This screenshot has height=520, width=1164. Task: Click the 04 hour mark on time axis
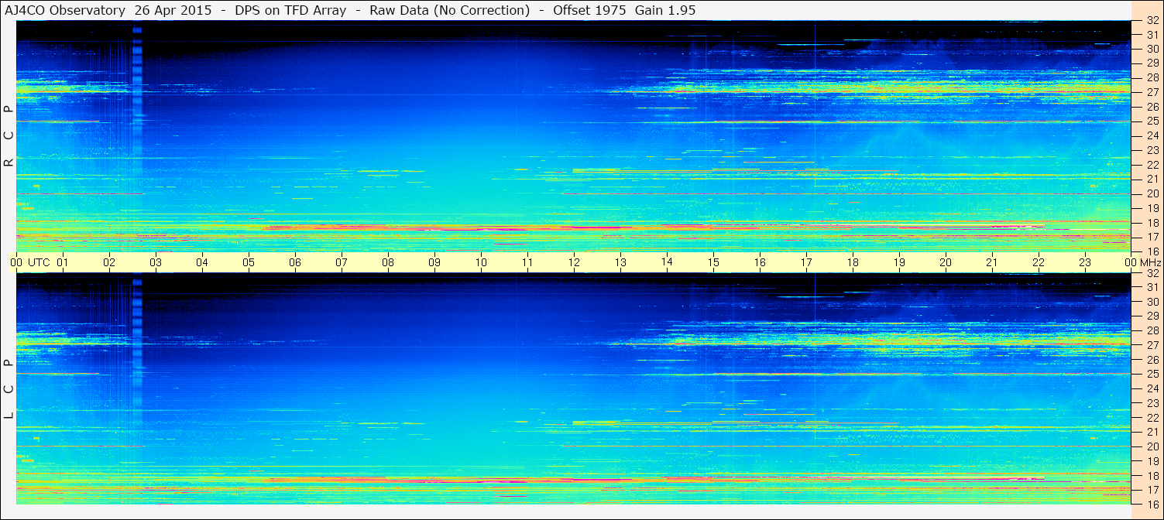(202, 262)
